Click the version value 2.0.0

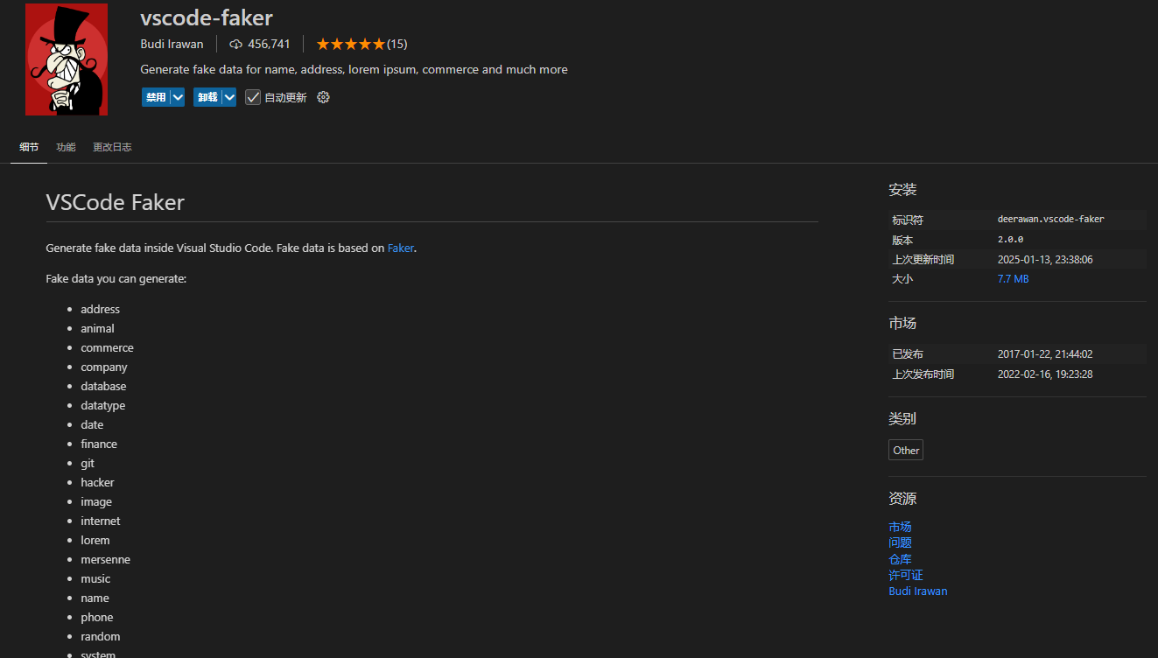(x=1010, y=239)
